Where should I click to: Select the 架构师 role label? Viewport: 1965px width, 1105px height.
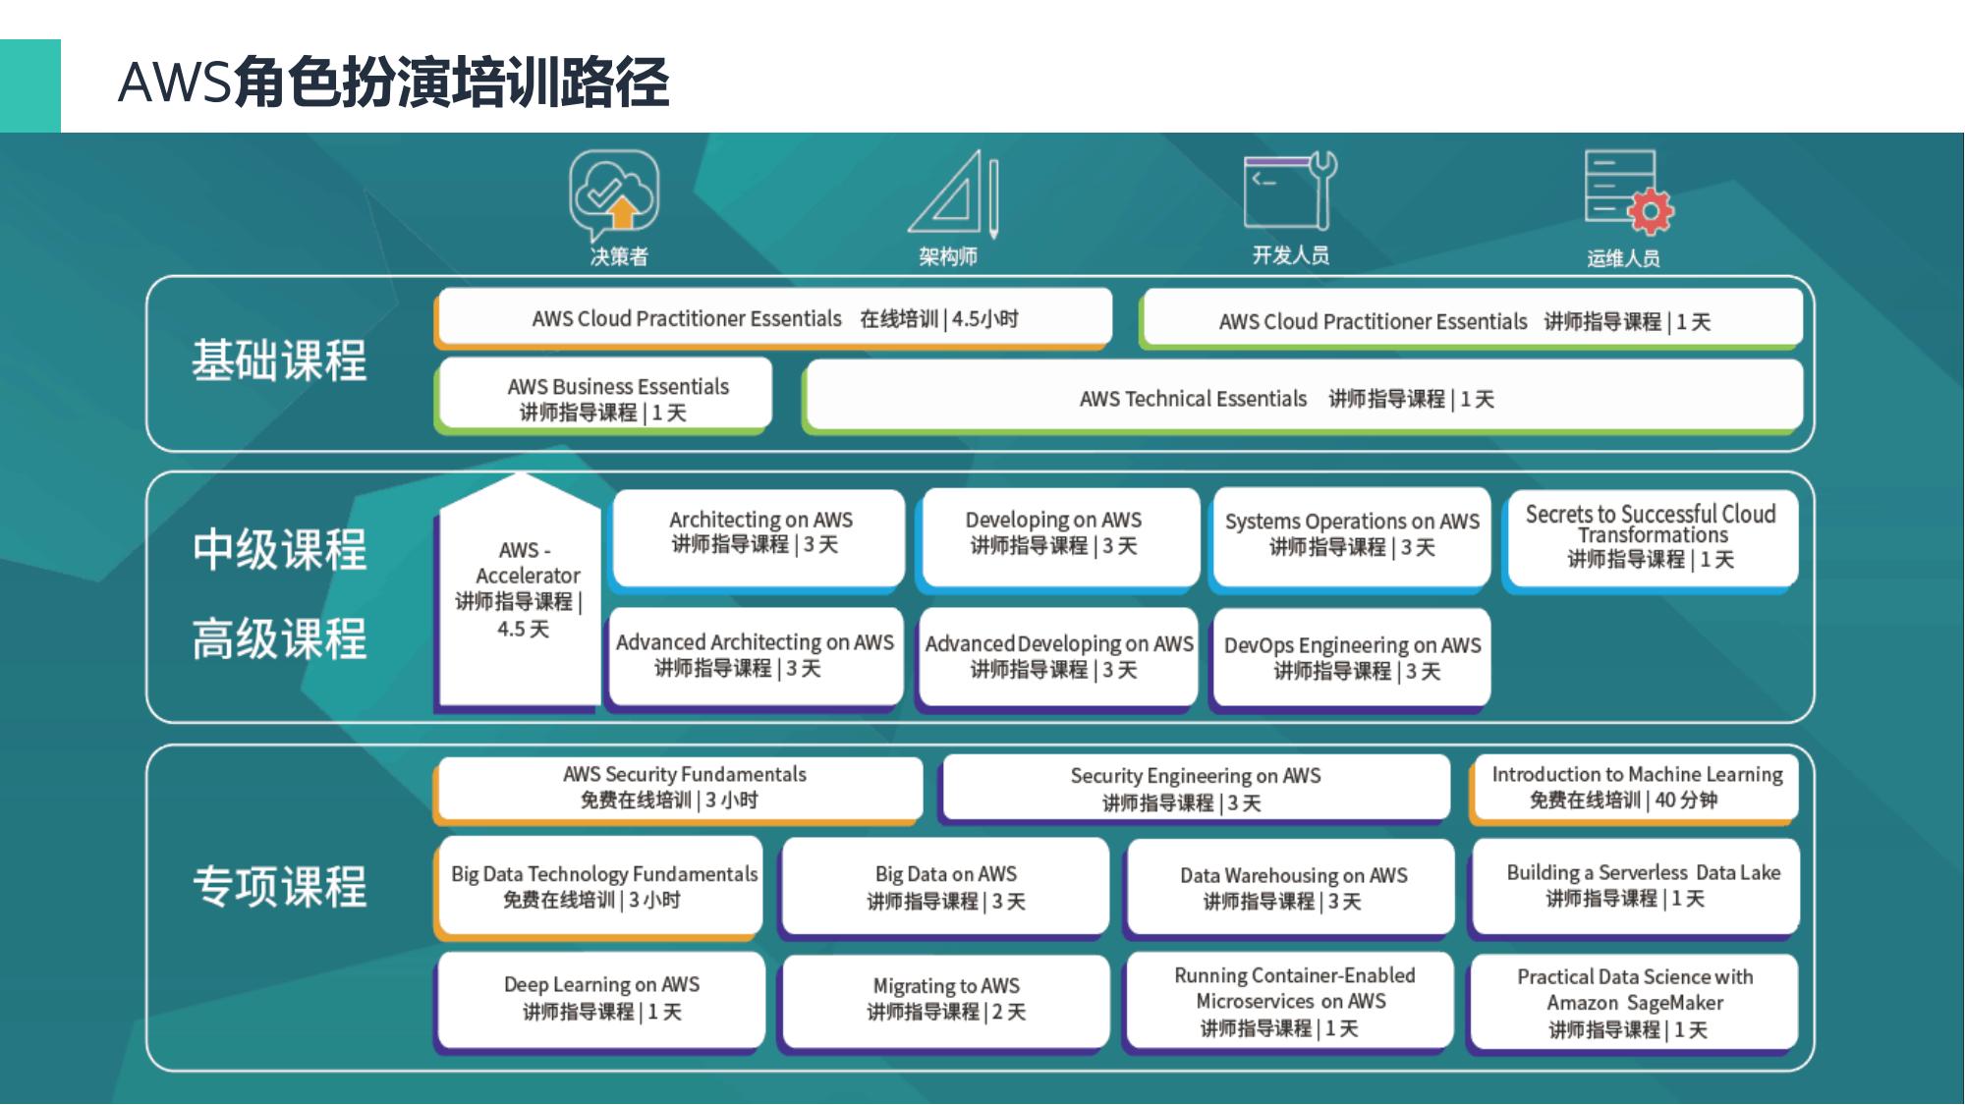click(x=948, y=256)
